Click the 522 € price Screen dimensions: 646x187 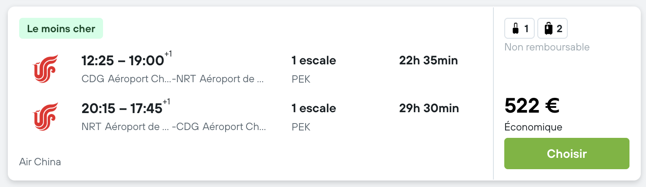[x=532, y=106]
